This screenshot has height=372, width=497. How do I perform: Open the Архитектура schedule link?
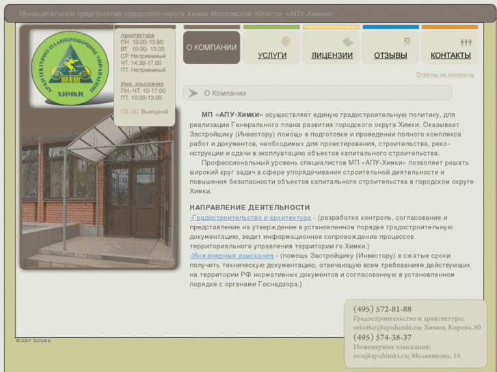[x=137, y=35]
